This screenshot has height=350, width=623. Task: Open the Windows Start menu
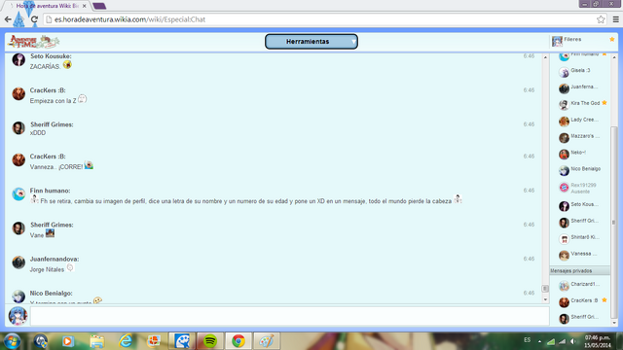coord(12,341)
